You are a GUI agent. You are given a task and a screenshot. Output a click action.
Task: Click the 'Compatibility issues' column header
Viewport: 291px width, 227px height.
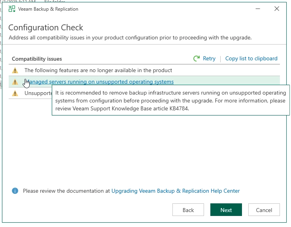pos(37,59)
